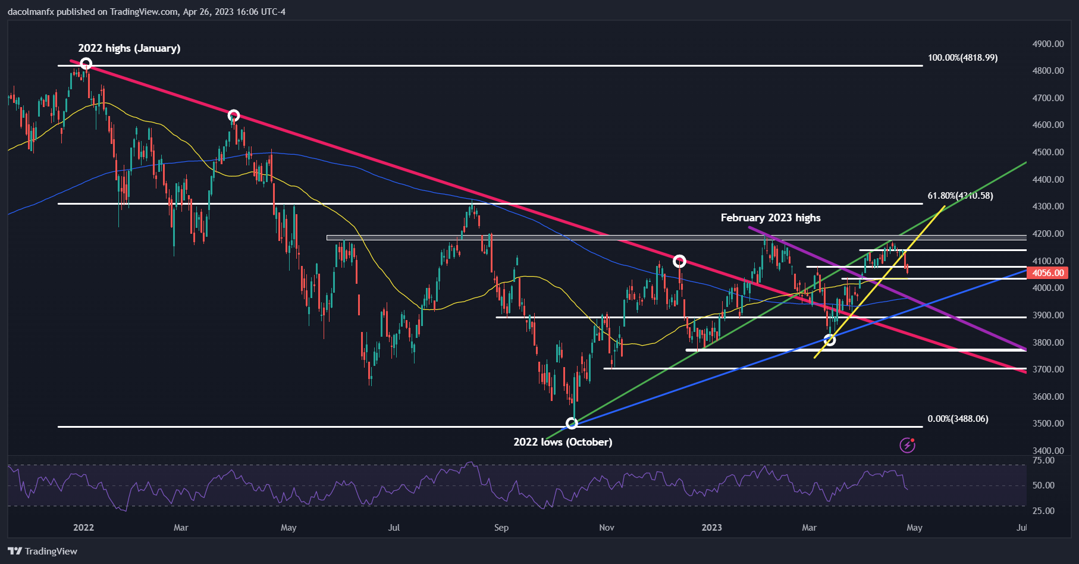Click the circle marker at the March 2023 low
The image size is (1079, 564).
click(x=829, y=340)
